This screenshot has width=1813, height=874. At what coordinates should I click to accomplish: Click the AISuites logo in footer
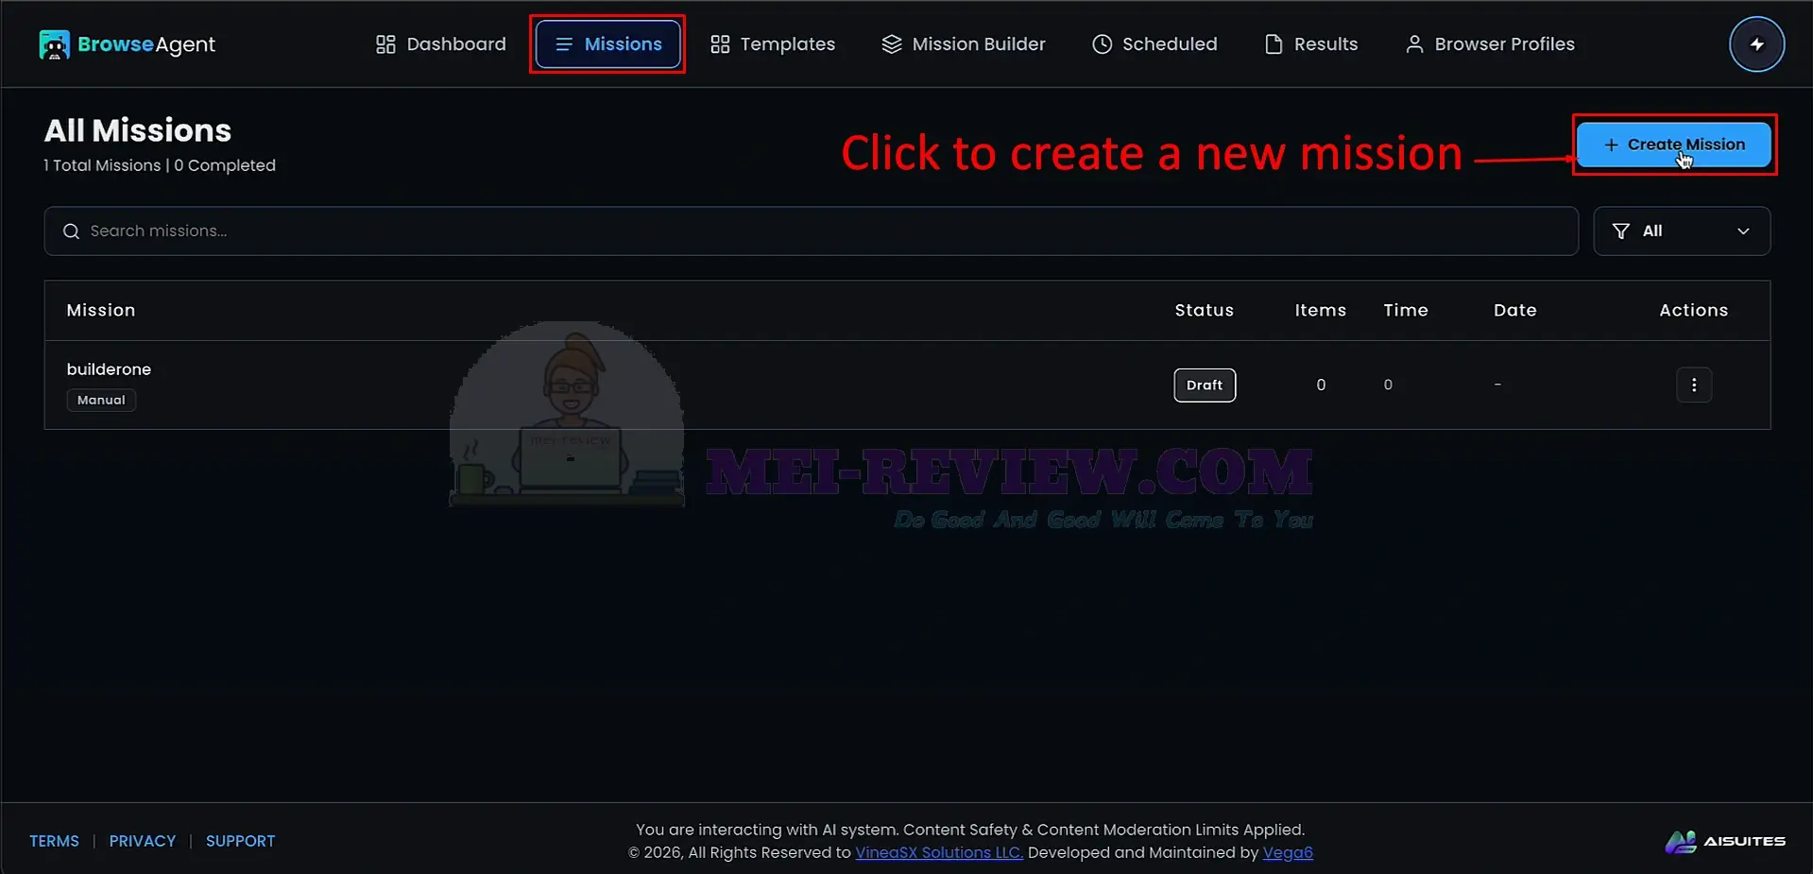pyautogui.click(x=1725, y=841)
